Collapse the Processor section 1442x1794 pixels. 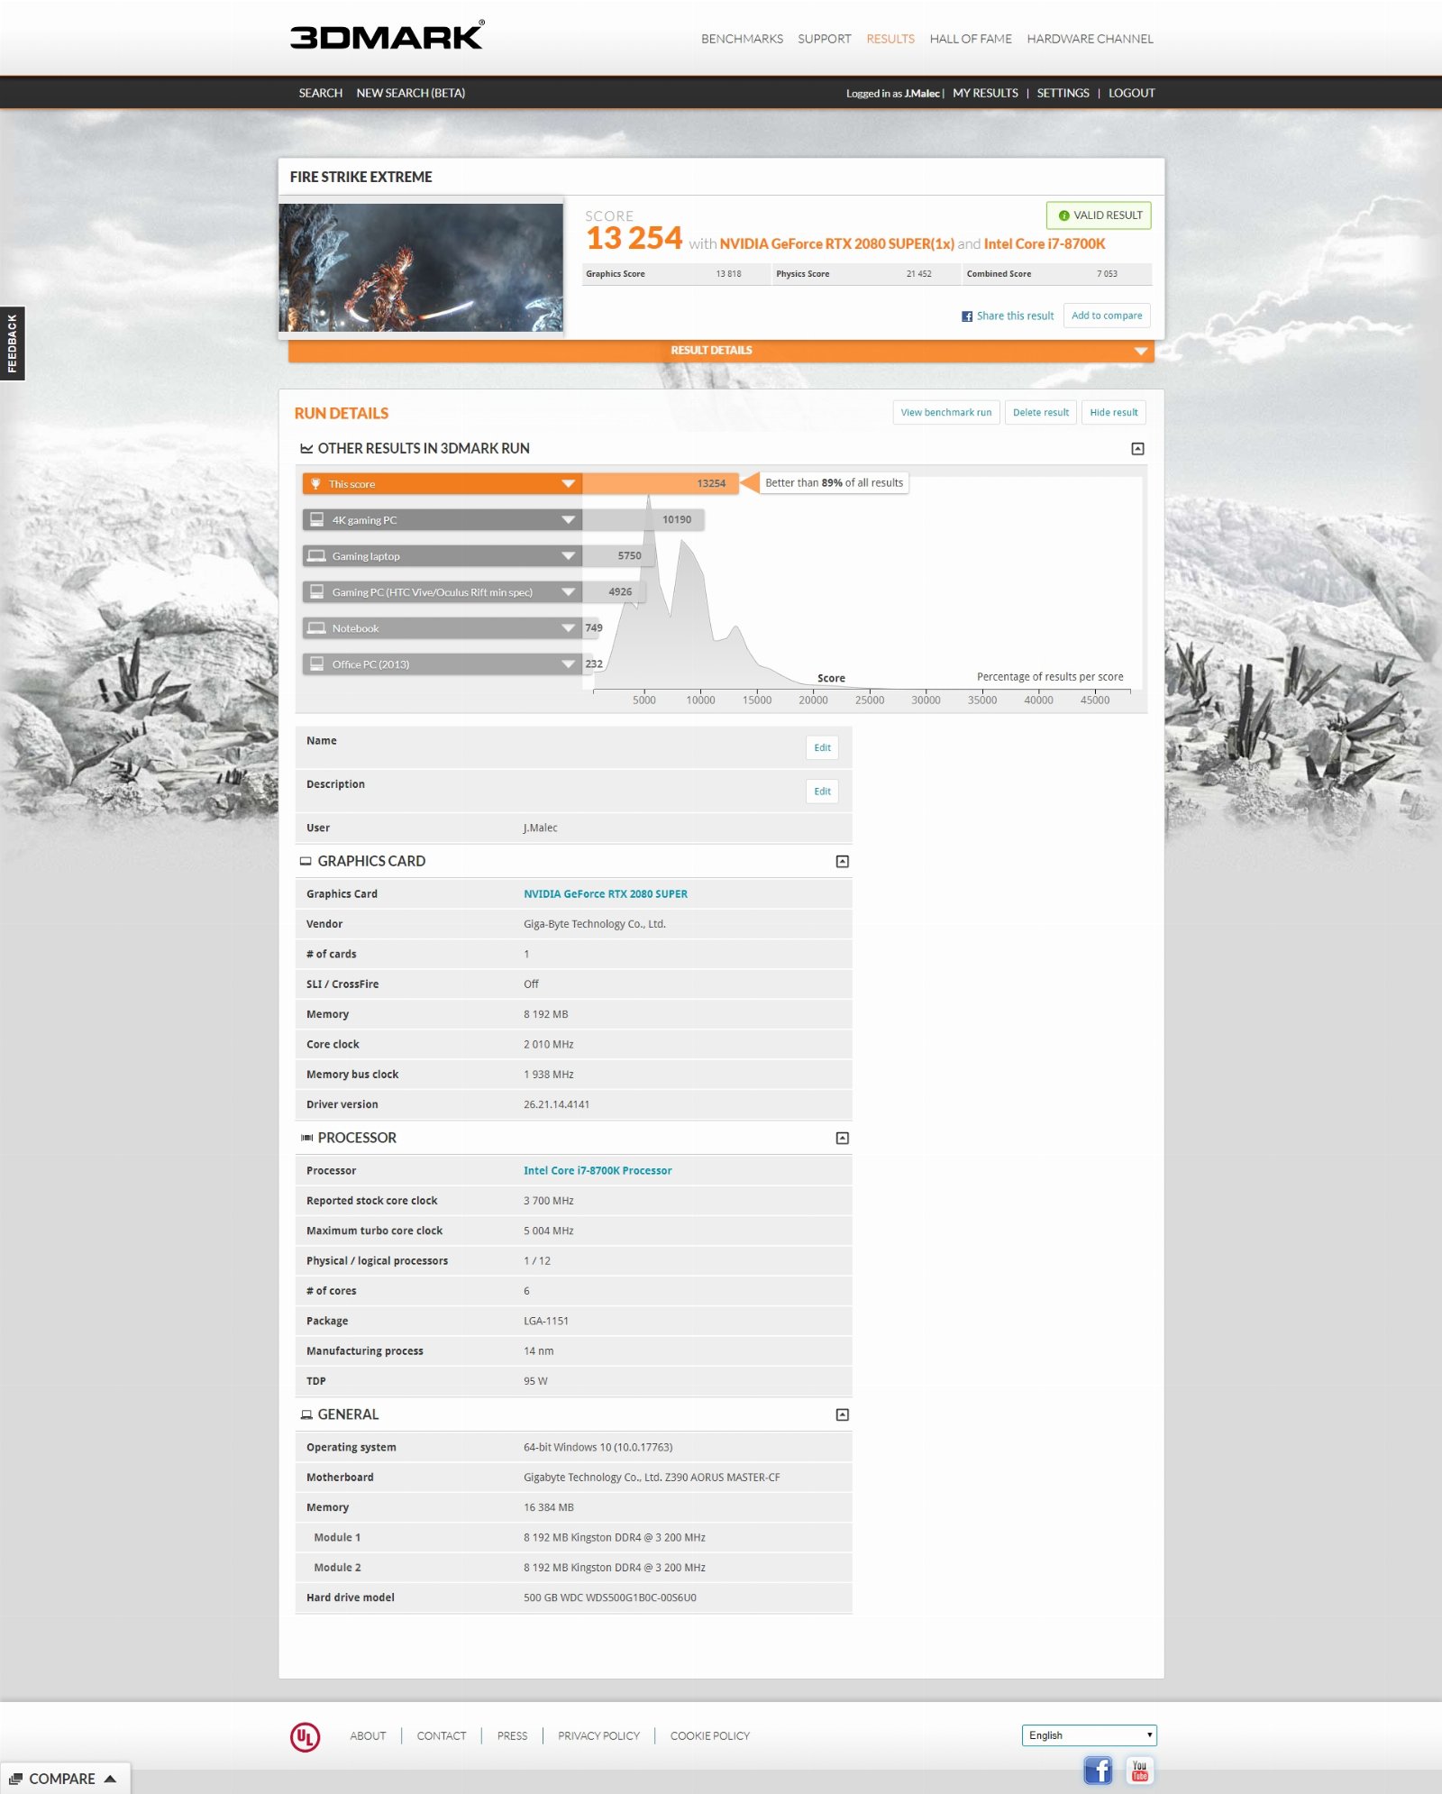tap(842, 1138)
